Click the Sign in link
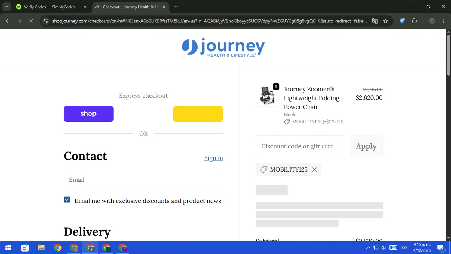Viewport: 451px width, 254px height. (214, 158)
